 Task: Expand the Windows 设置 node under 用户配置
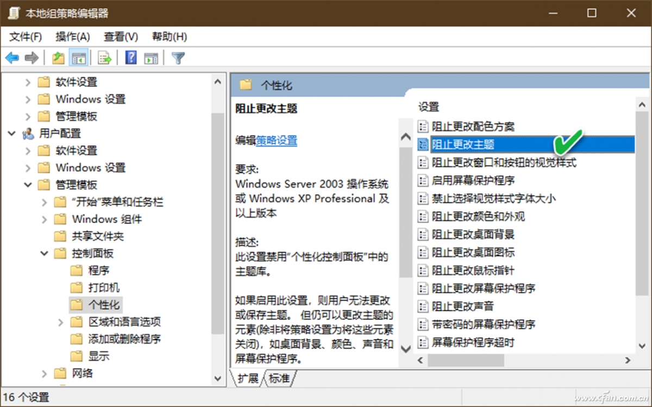[28, 168]
